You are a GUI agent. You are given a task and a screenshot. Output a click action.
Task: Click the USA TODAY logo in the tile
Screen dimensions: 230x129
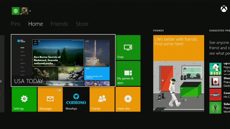tap(22, 41)
